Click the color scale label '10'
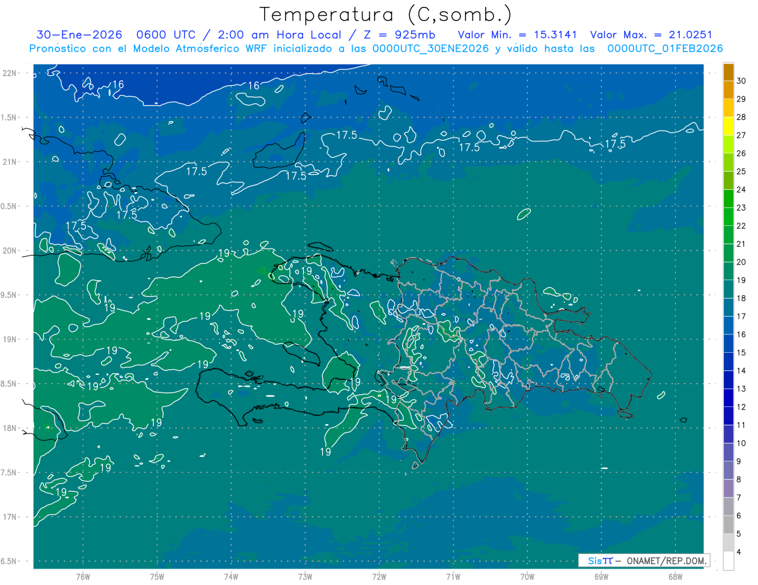The image size is (758, 585). (x=742, y=443)
